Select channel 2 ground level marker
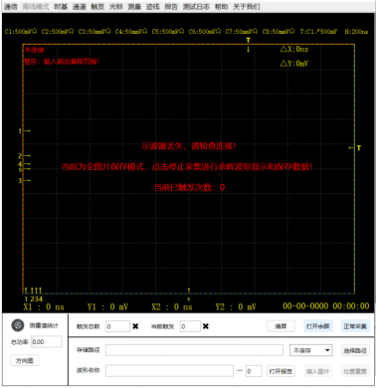376x388 pixels. click(x=24, y=155)
